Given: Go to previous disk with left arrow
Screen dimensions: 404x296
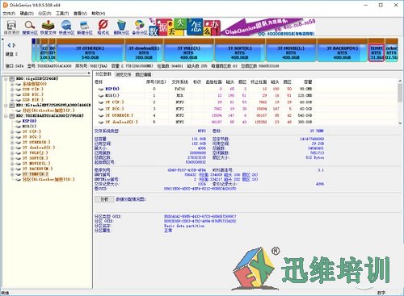Looking at the screenshot, I should point(9,45).
